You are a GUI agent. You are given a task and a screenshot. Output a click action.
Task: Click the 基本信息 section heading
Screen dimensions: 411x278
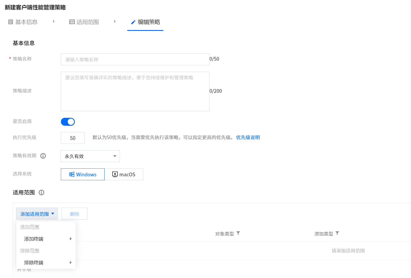[x=24, y=43]
